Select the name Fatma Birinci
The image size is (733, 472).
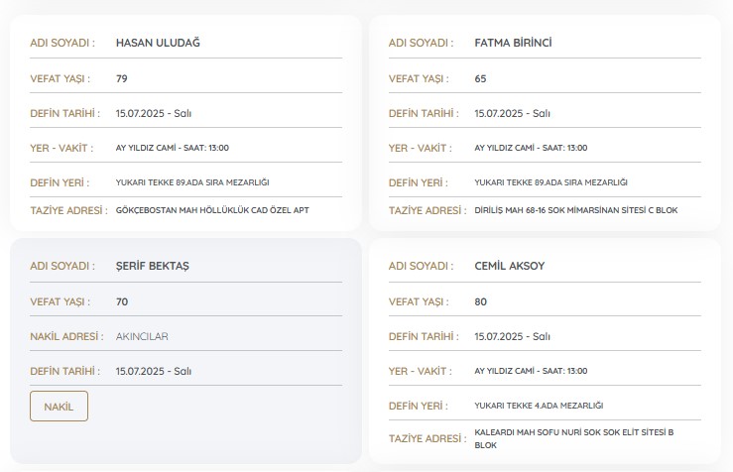pyautogui.click(x=513, y=43)
